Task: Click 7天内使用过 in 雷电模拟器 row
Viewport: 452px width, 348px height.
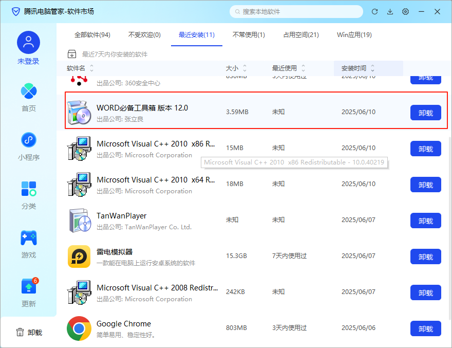Action: point(289,256)
